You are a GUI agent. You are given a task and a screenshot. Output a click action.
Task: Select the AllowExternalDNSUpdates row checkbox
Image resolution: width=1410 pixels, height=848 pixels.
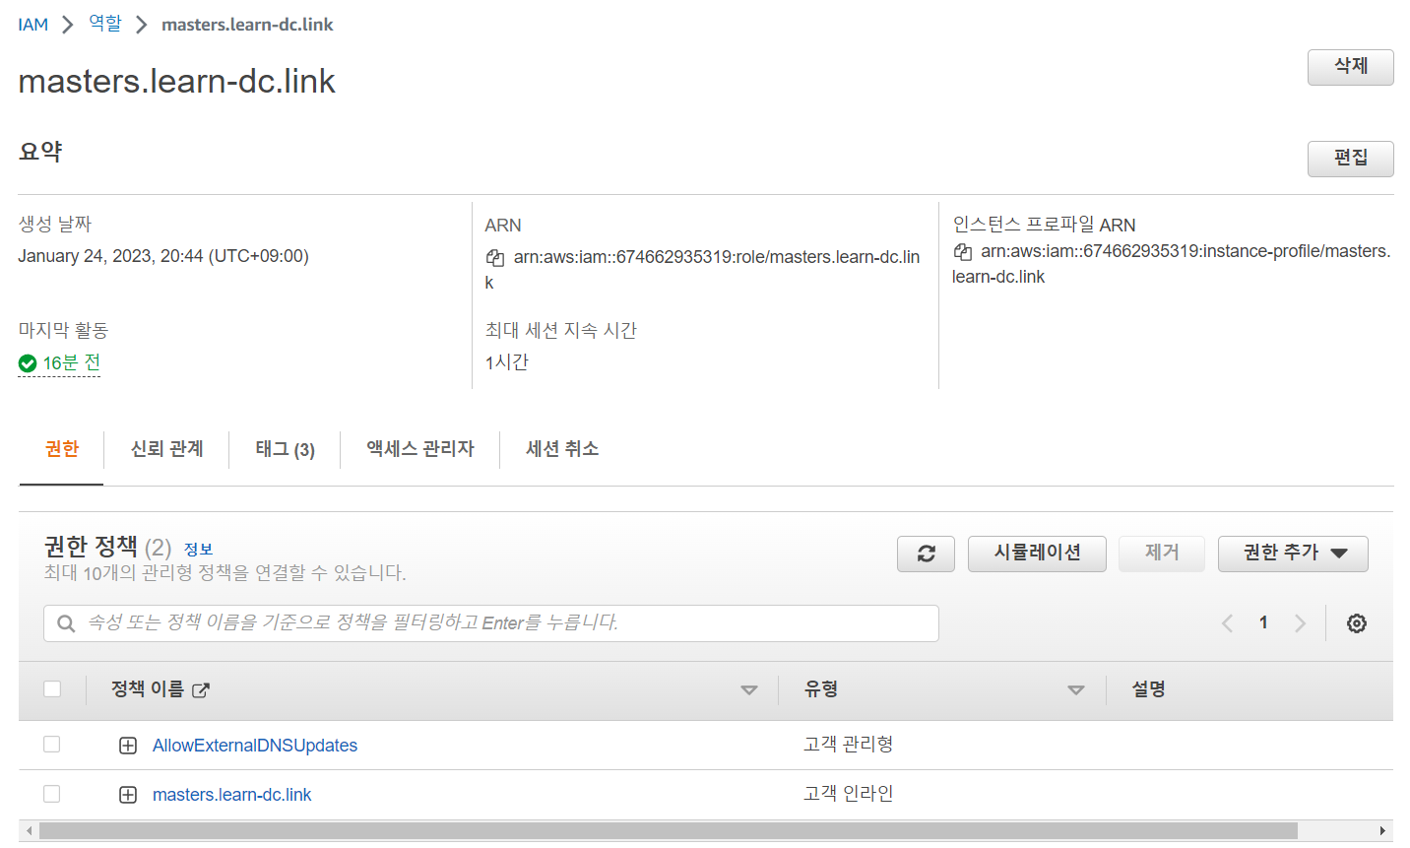tap(51, 744)
